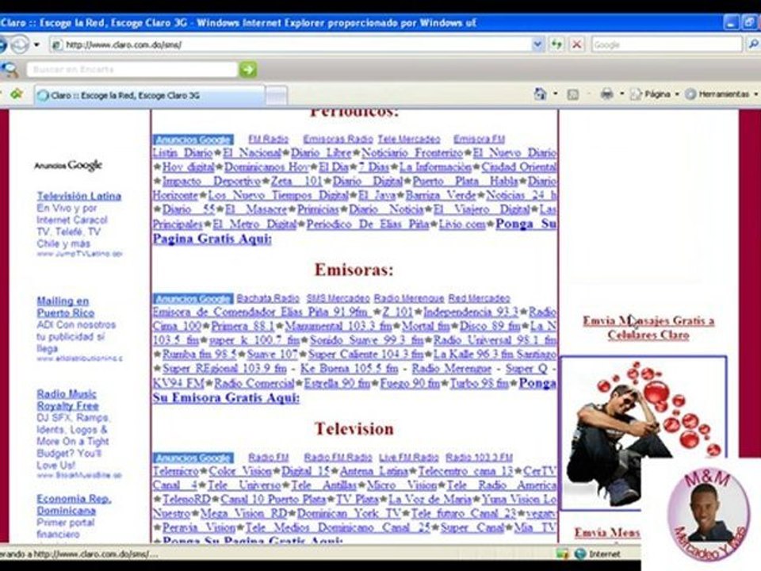Click the RSS feeds icon
The image size is (761, 571).
point(572,94)
